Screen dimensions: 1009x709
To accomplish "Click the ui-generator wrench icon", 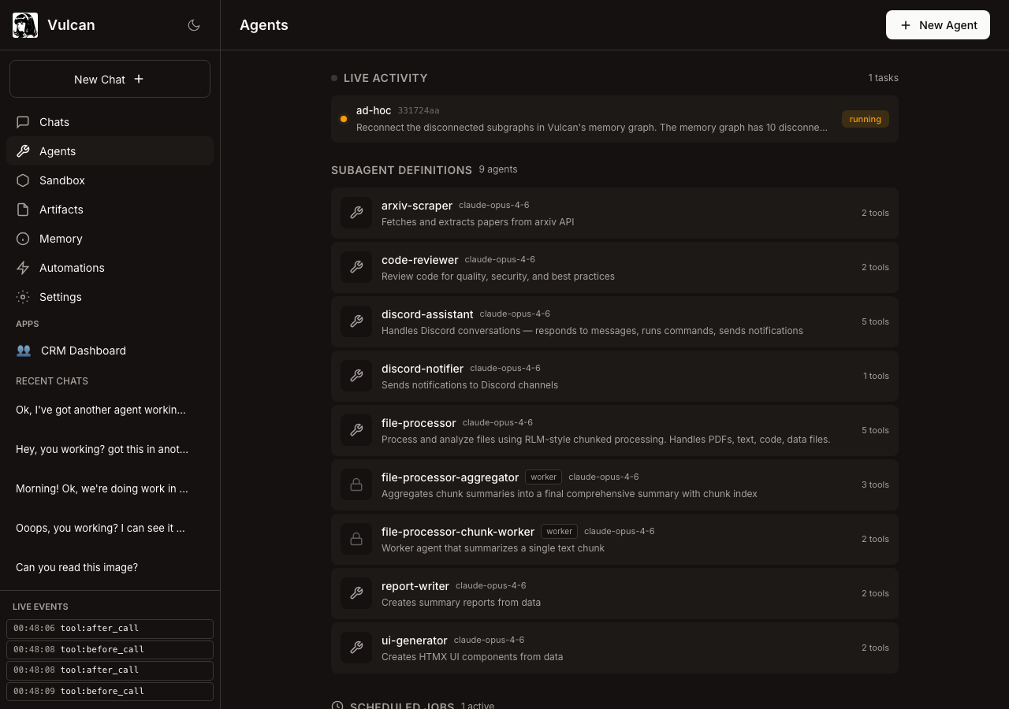I will tap(356, 648).
